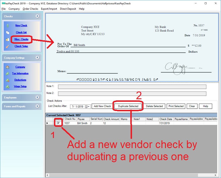Click the New Check dollar icon
The height and width of the screenshot is (178, 221).
point(8,26)
